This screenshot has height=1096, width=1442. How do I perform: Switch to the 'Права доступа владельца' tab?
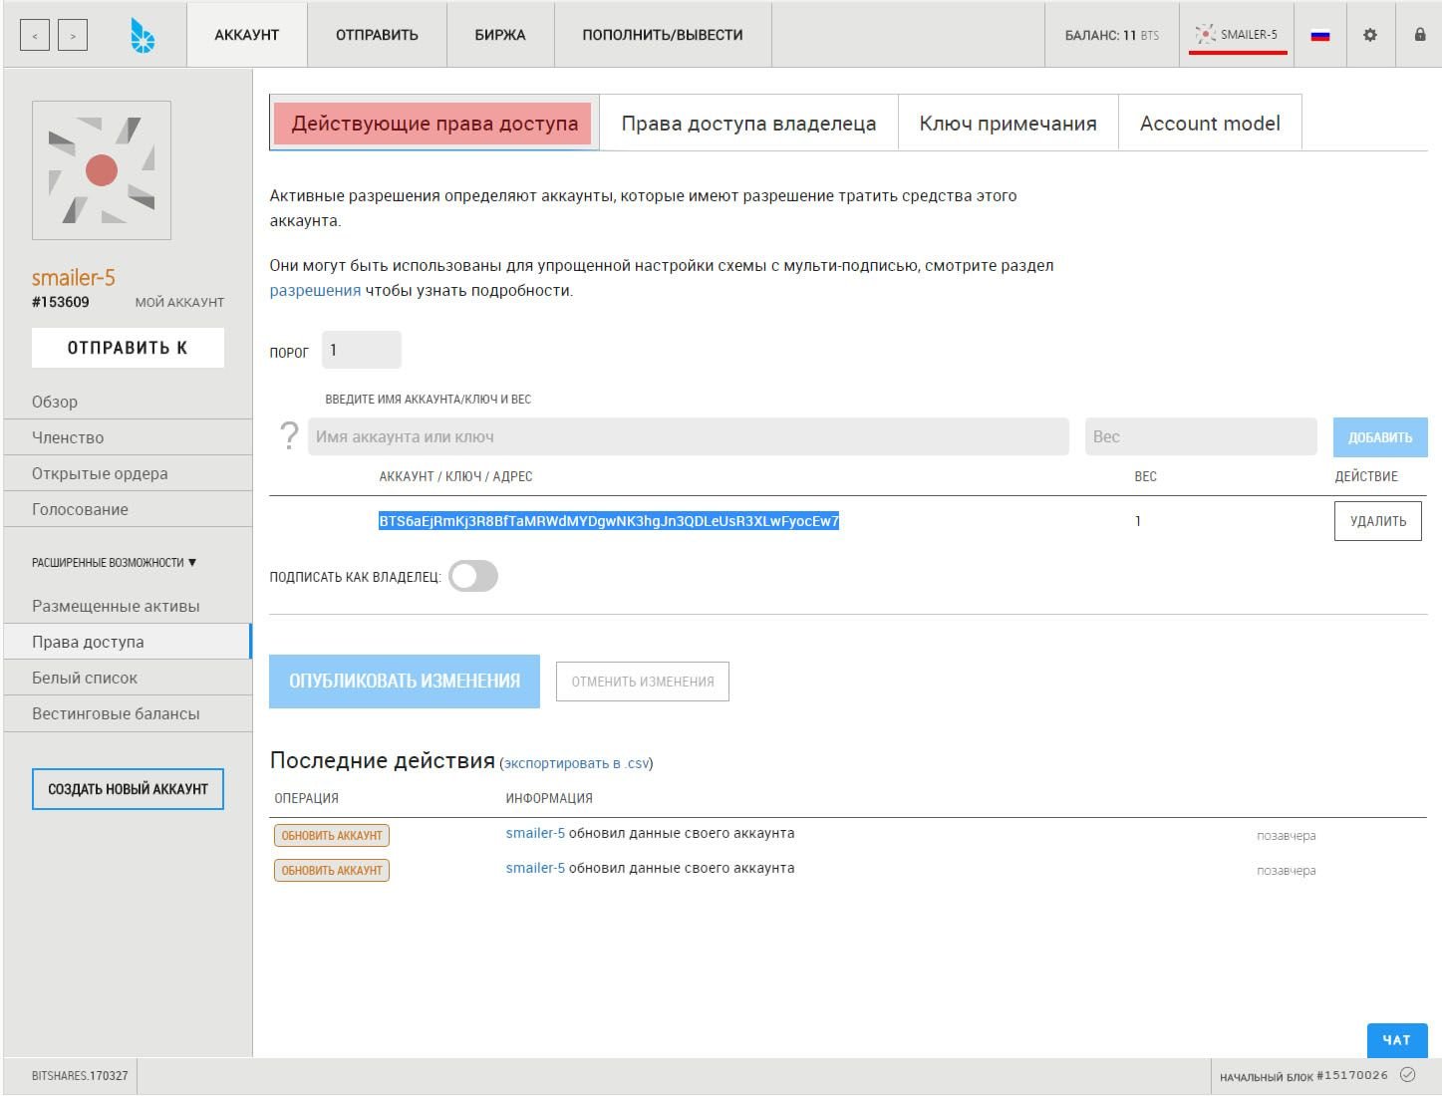[x=749, y=124]
